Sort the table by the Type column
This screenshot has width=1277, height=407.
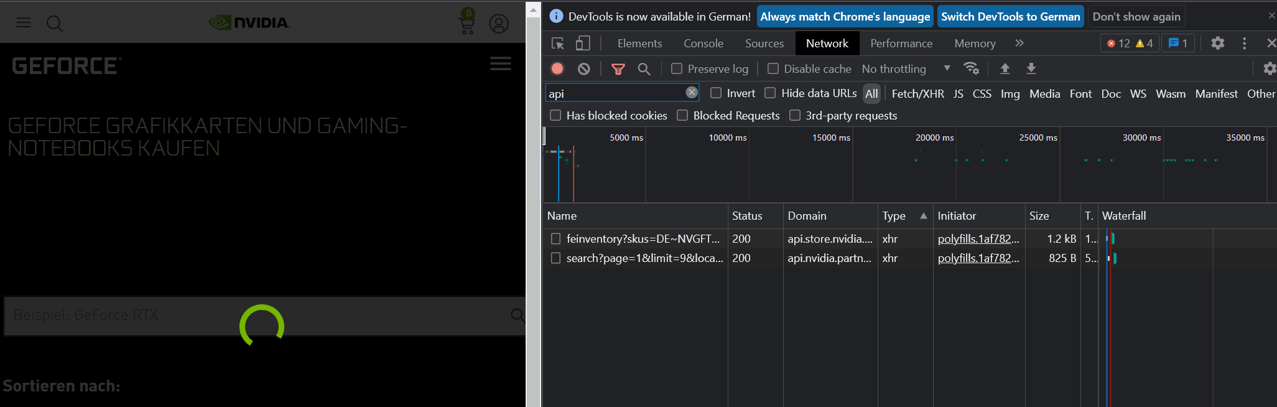point(904,216)
